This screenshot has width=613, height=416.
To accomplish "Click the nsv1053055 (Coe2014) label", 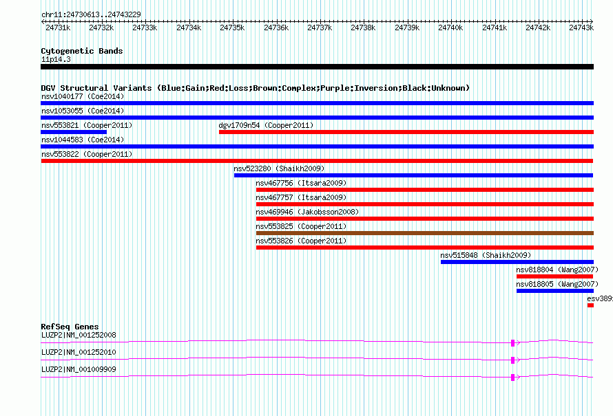I will click(x=83, y=111).
